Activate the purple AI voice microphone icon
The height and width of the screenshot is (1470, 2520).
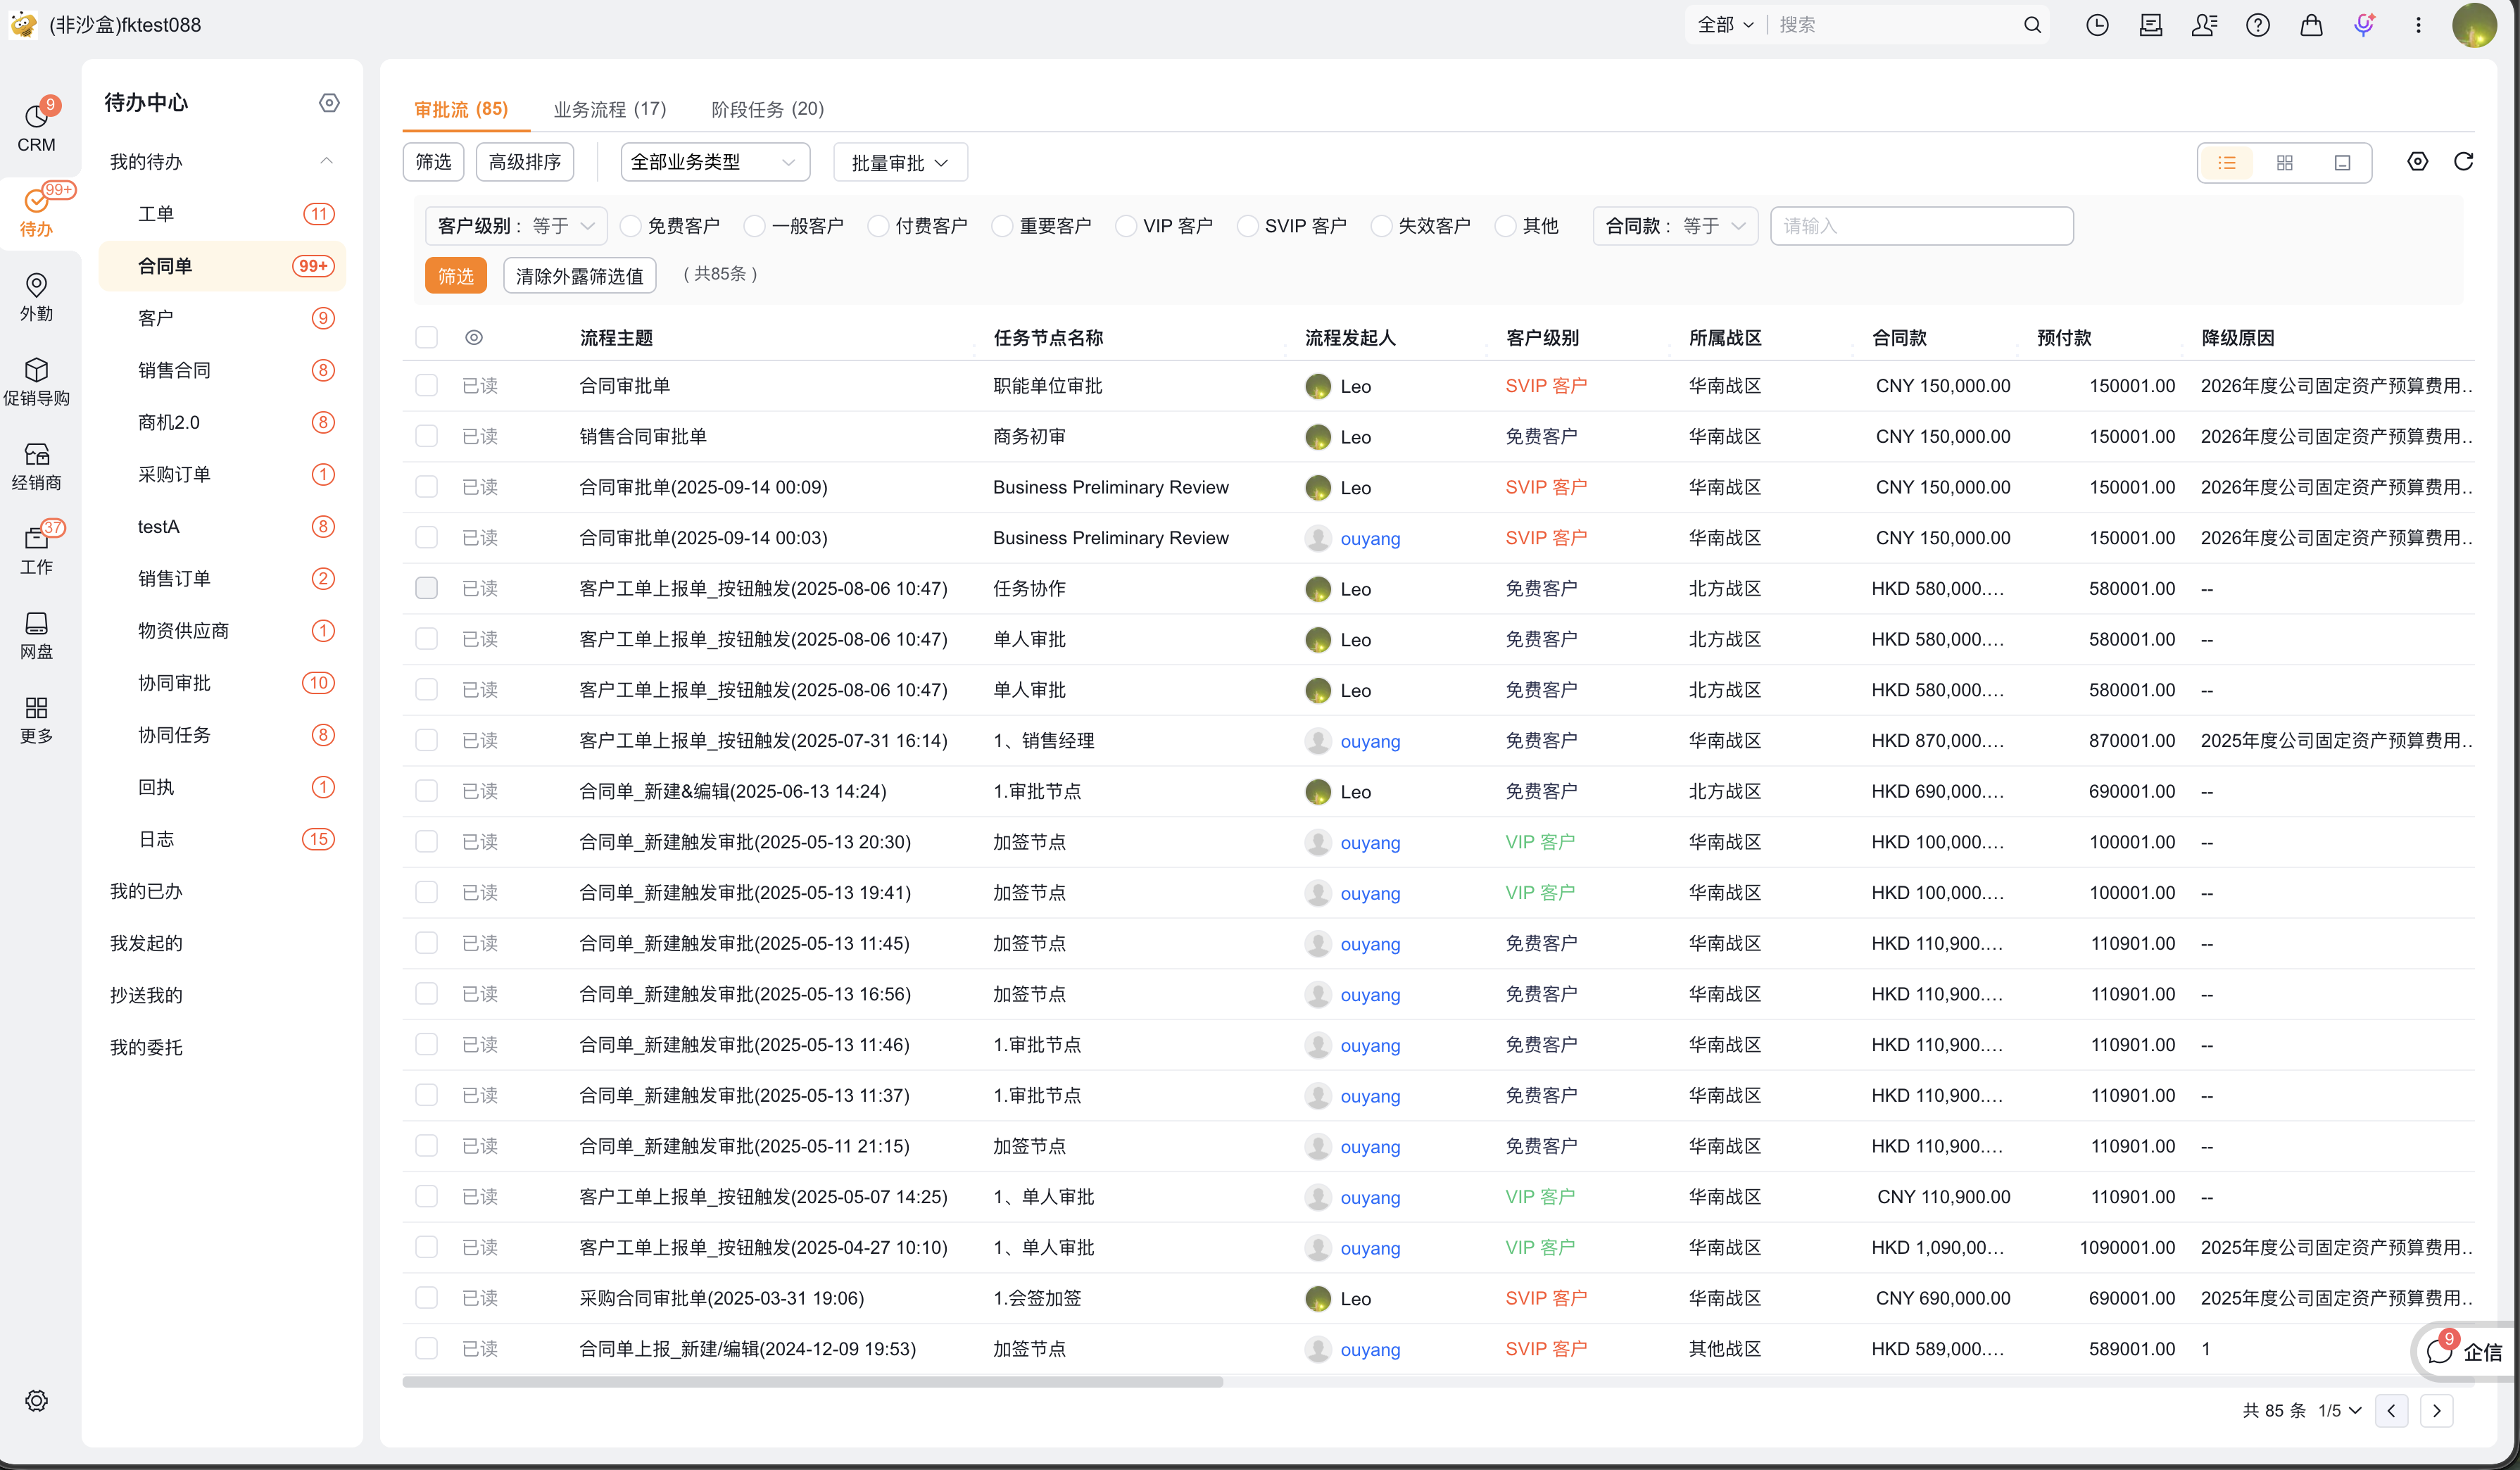2364,25
